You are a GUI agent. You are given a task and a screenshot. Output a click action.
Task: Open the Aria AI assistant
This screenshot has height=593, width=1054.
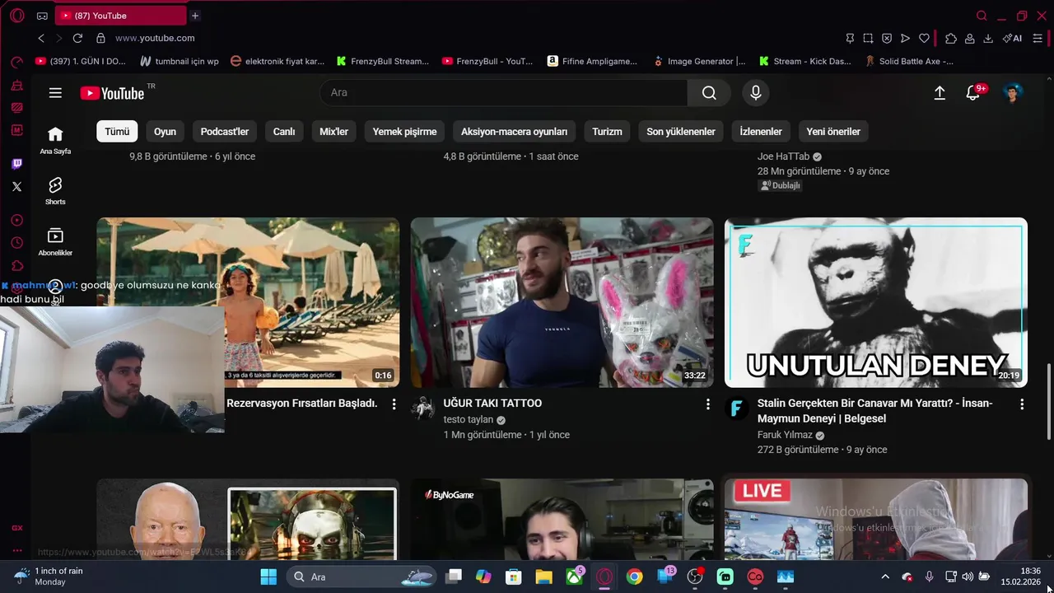(x=1012, y=38)
